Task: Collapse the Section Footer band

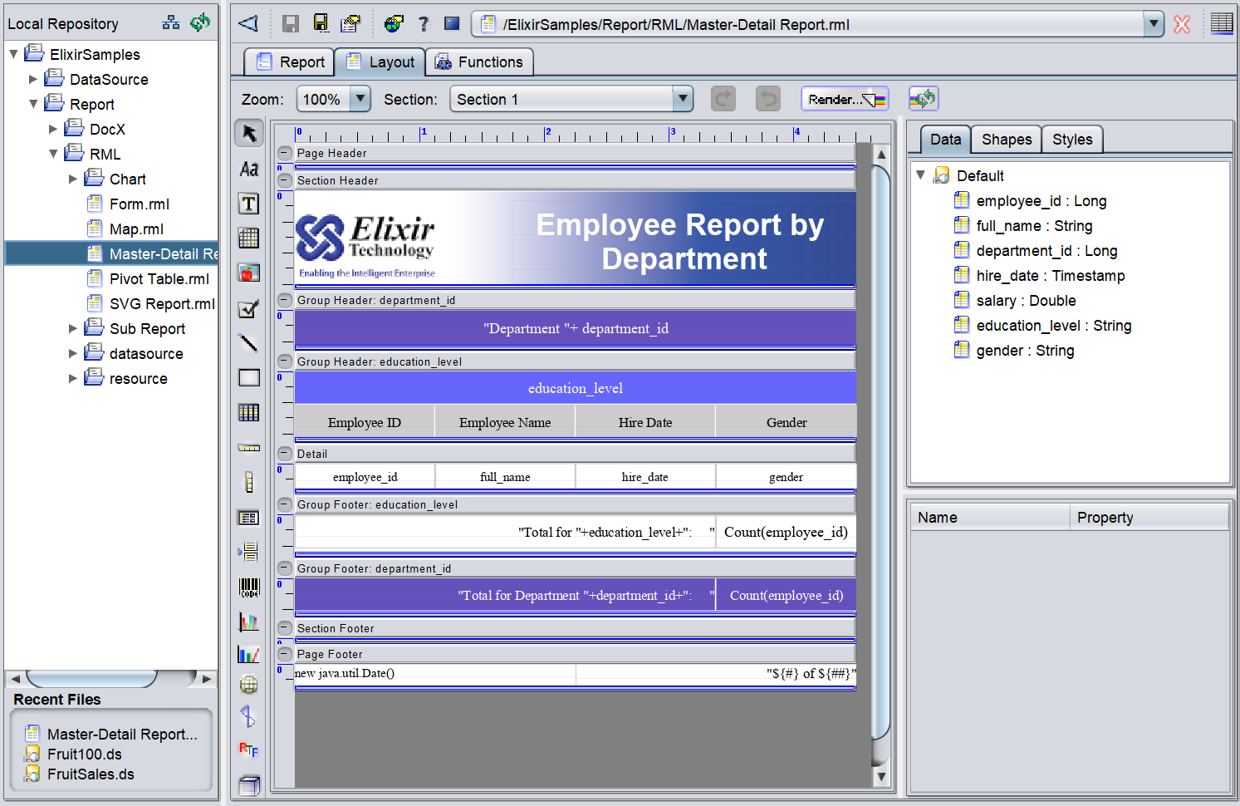Action: click(x=285, y=628)
